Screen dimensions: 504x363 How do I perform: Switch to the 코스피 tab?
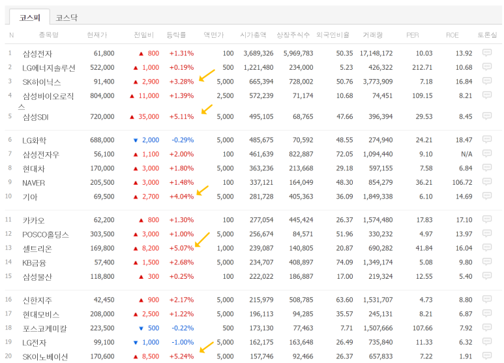click(29, 18)
